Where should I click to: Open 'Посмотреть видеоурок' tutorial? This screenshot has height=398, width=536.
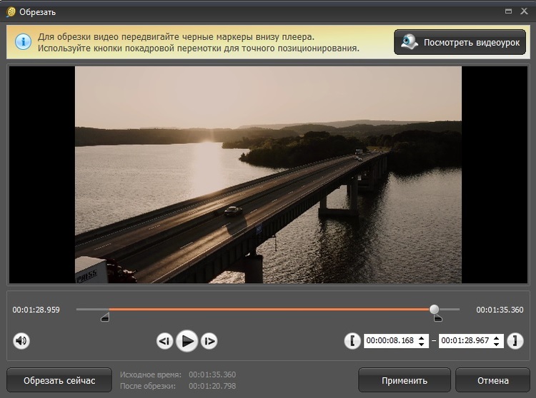coord(460,42)
